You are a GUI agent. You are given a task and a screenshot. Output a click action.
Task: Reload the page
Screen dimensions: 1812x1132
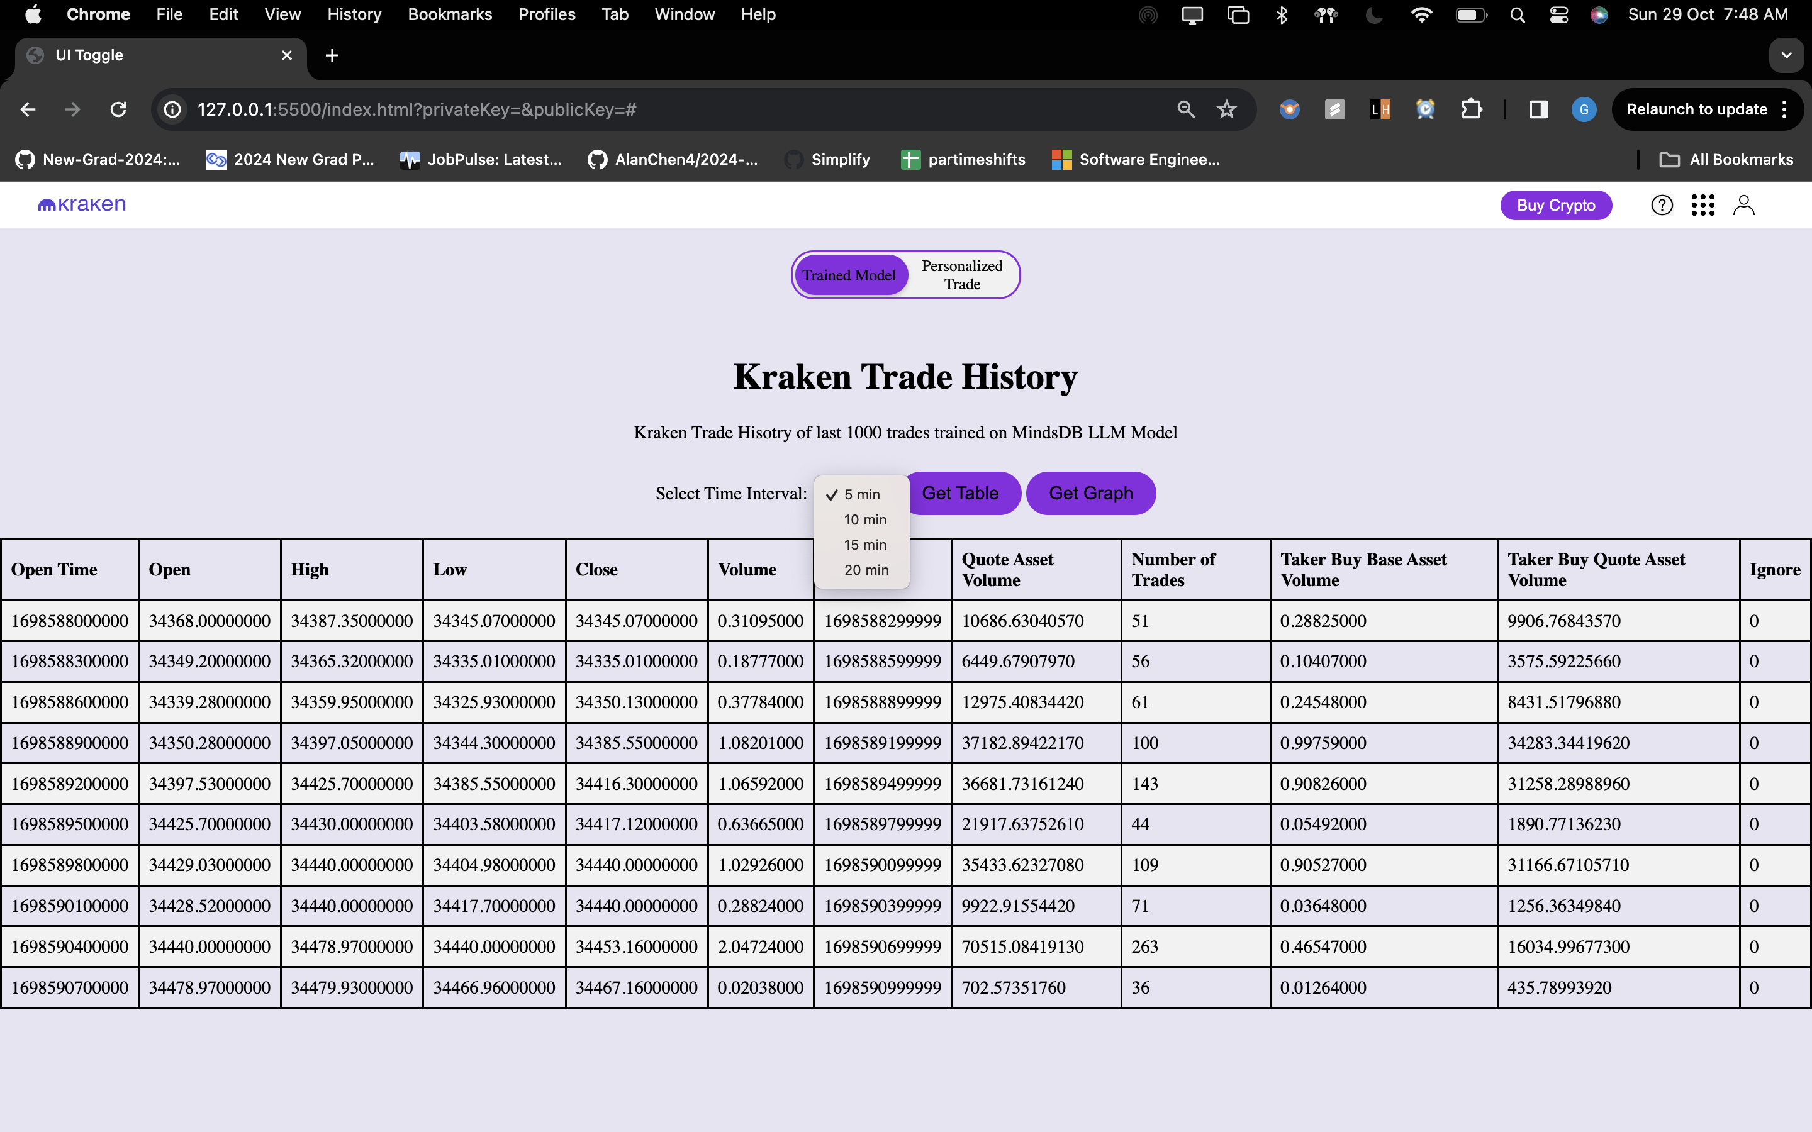pos(118,110)
